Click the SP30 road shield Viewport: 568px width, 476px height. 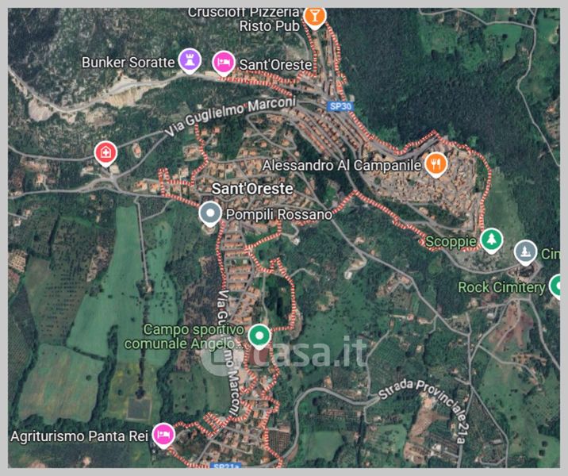[340, 106]
